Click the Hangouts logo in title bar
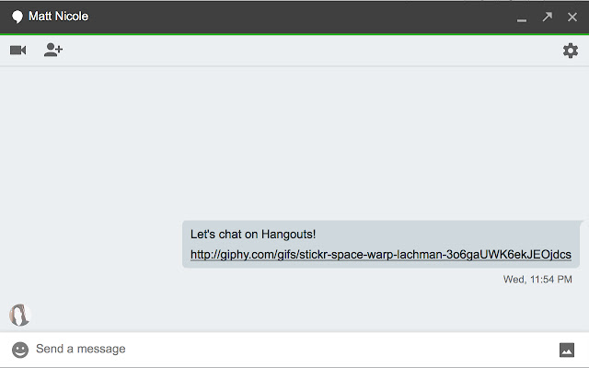Viewport: 589px width, 368px height. tap(17, 17)
